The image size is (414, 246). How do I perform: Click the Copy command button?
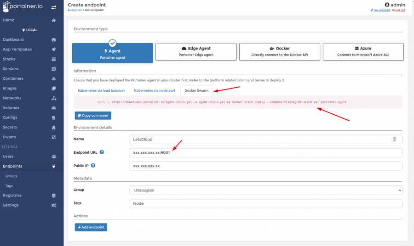tap(93, 115)
